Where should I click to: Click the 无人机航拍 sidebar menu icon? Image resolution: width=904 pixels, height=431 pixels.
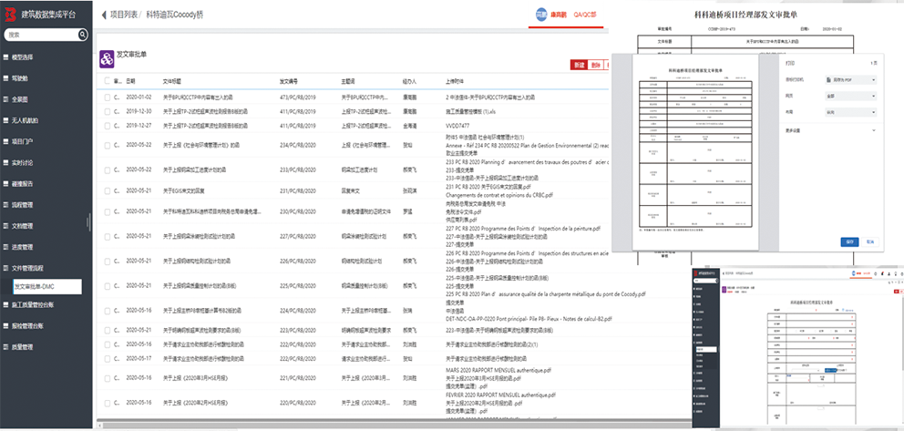(5, 120)
